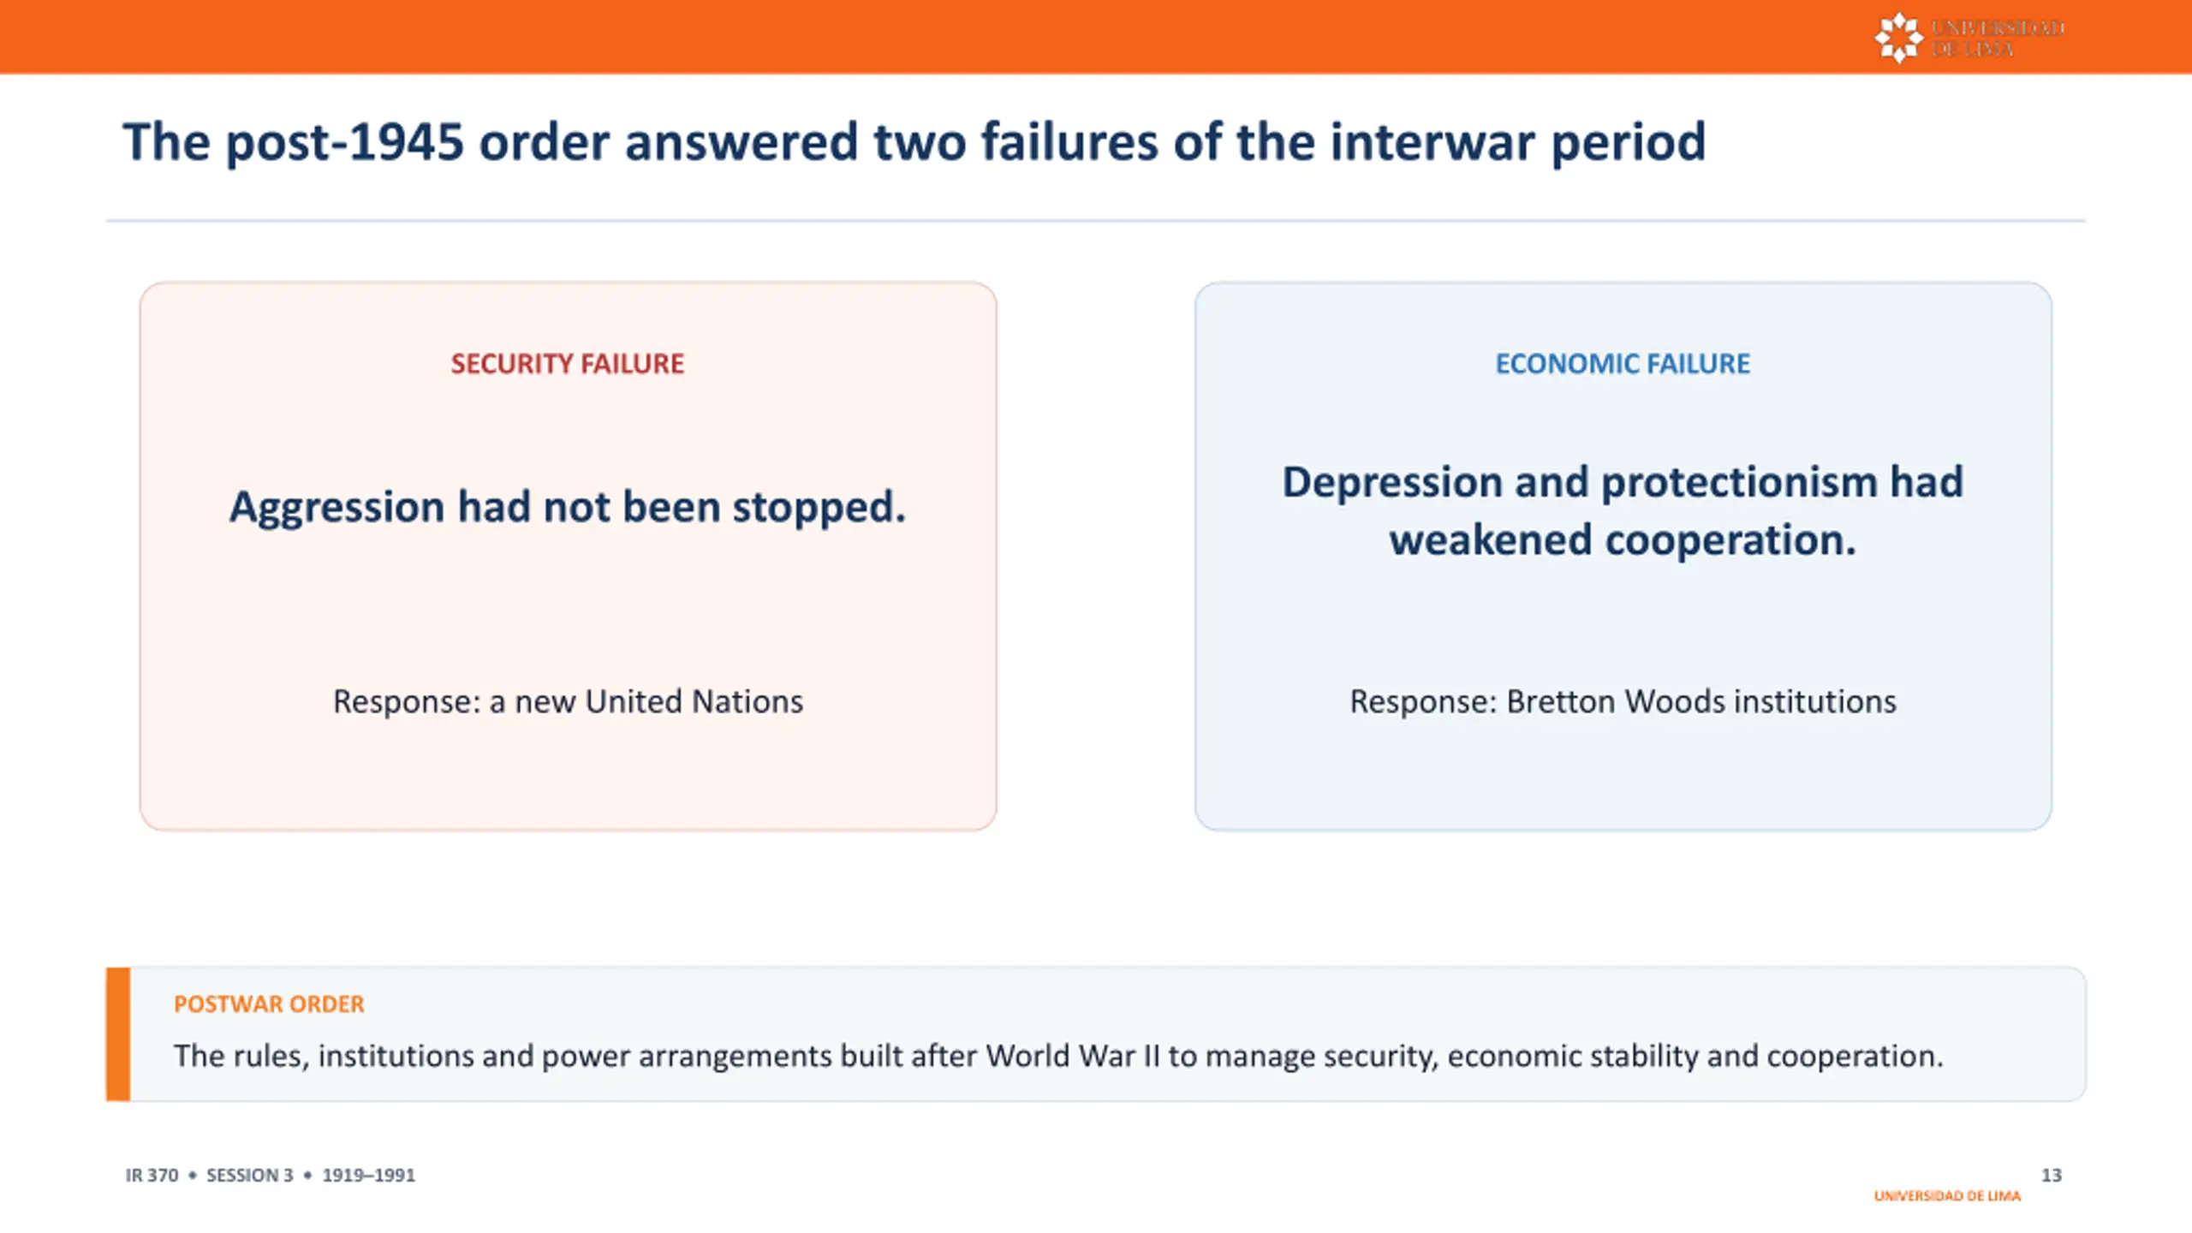Viewport: 2192px width, 1233px height.
Task: Select 'Aggression had not been stopped.' text
Action: pos(568,507)
